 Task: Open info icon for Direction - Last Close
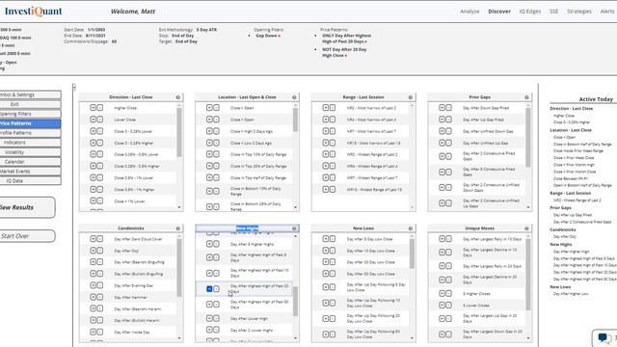pyautogui.click(x=177, y=97)
